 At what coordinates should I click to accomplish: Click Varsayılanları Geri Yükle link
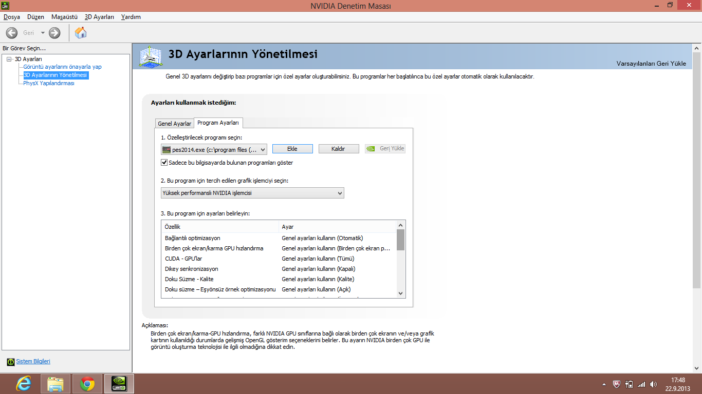click(651, 64)
